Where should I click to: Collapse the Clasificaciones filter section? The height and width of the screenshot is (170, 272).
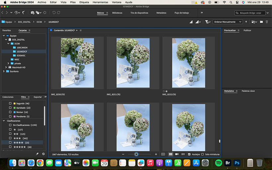(x=4, y=121)
